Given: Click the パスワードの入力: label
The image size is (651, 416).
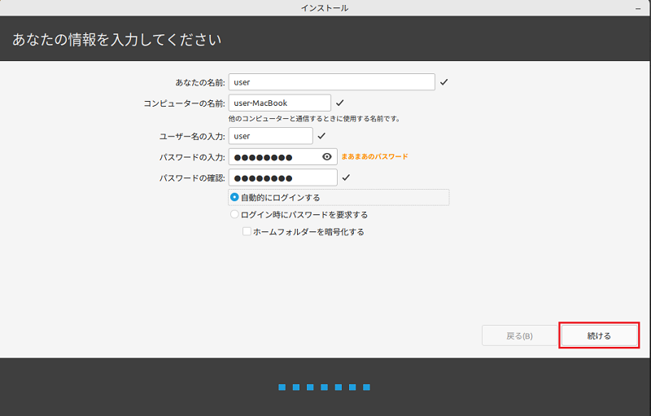Looking at the screenshot, I should 192,157.
